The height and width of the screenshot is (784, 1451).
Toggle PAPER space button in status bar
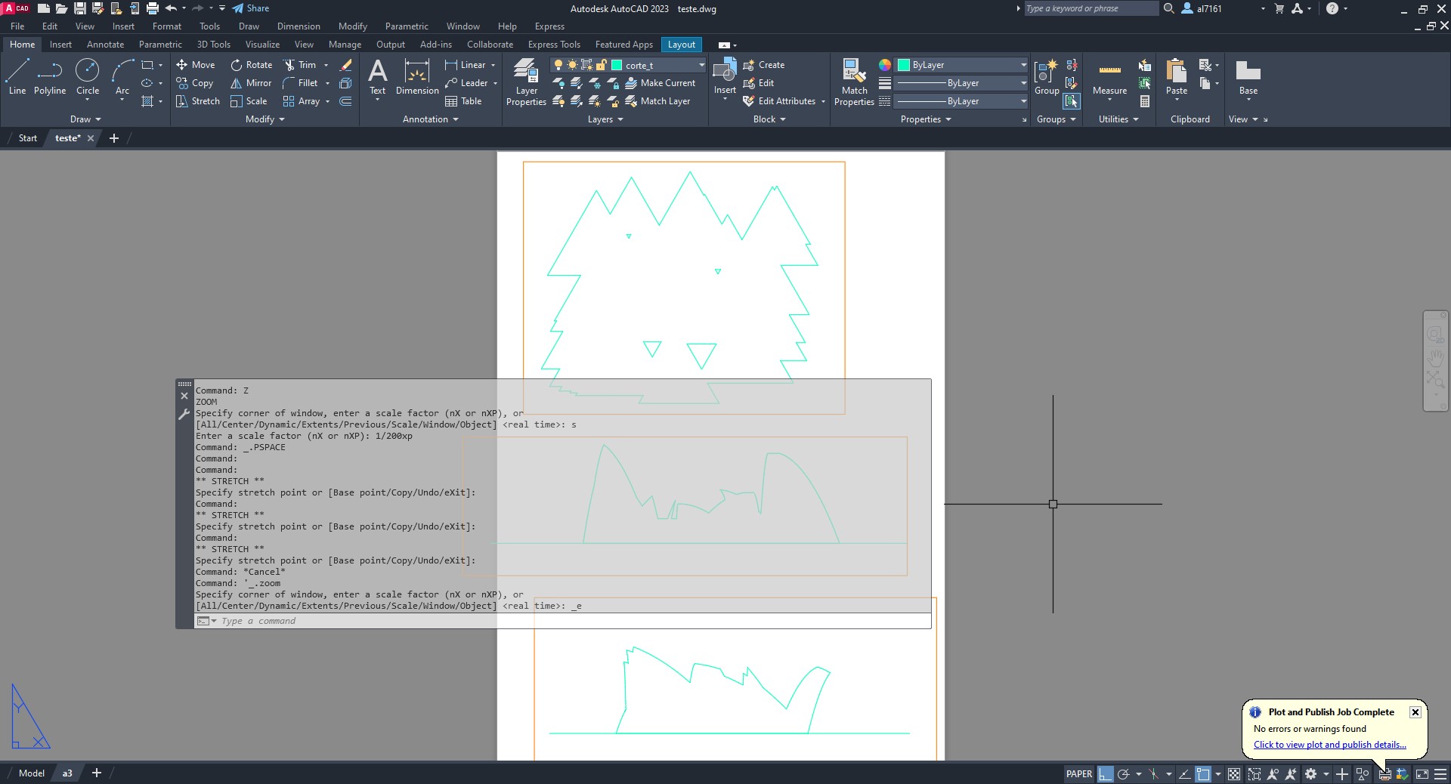[x=1078, y=773]
